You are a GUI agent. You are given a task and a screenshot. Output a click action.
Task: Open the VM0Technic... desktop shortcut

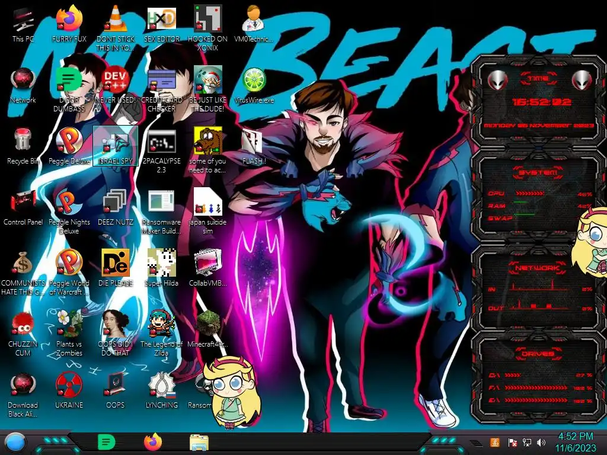254,24
